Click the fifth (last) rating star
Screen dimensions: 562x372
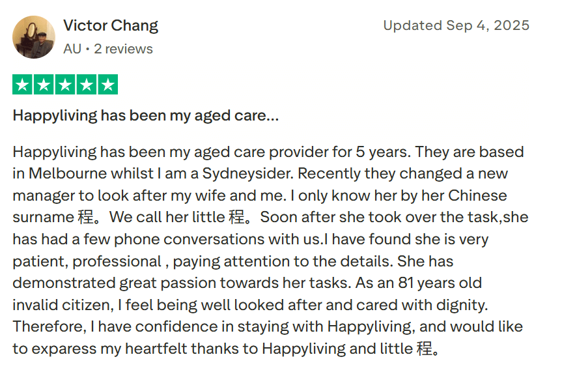pyautogui.click(x=107, y=85)
